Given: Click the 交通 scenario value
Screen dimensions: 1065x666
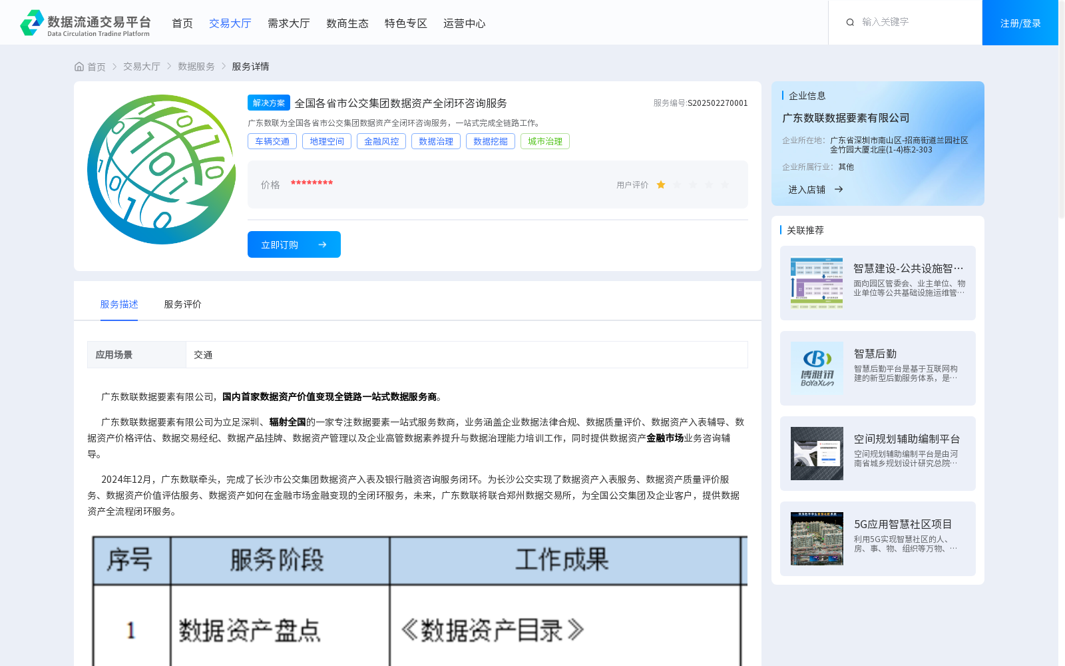Looking at the screenshot, I should 203,355.
